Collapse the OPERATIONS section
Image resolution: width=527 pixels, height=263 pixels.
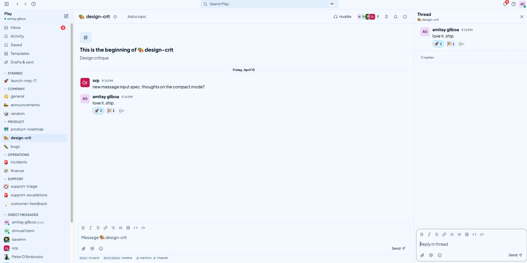pyautogui.click(x=16, y=155)
